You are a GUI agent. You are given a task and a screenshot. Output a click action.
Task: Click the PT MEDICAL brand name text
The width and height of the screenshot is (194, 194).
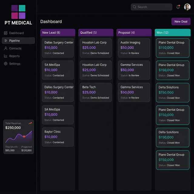point(18,23)
